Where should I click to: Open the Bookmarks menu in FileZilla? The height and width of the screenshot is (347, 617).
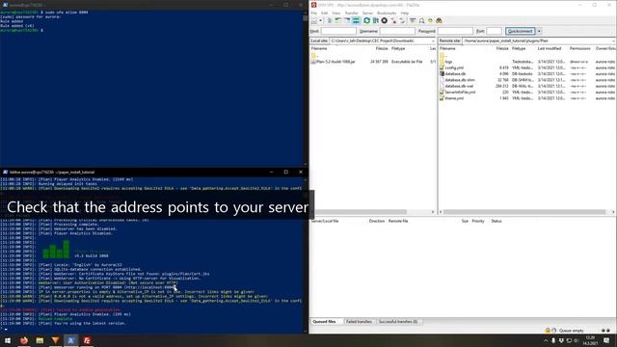pos(387,13)
